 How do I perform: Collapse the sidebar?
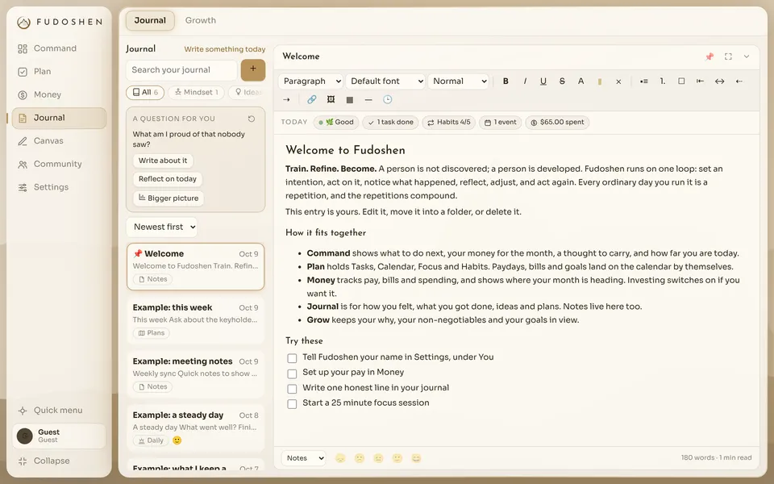(59, 461)
